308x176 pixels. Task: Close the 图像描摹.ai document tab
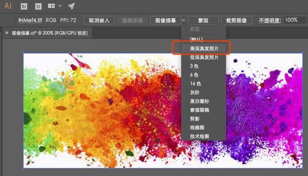click(7, 33)
